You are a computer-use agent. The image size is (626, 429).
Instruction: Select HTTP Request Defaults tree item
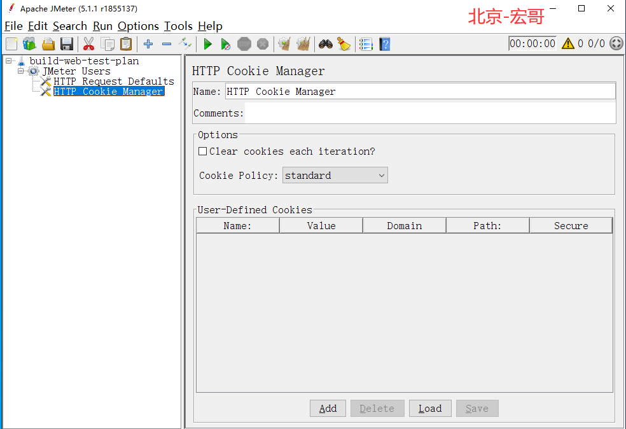(114, 81)
